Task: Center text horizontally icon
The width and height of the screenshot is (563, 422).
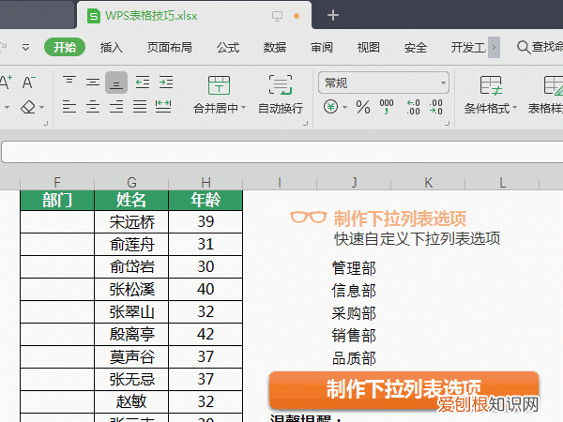Action: tap(93, 107)
